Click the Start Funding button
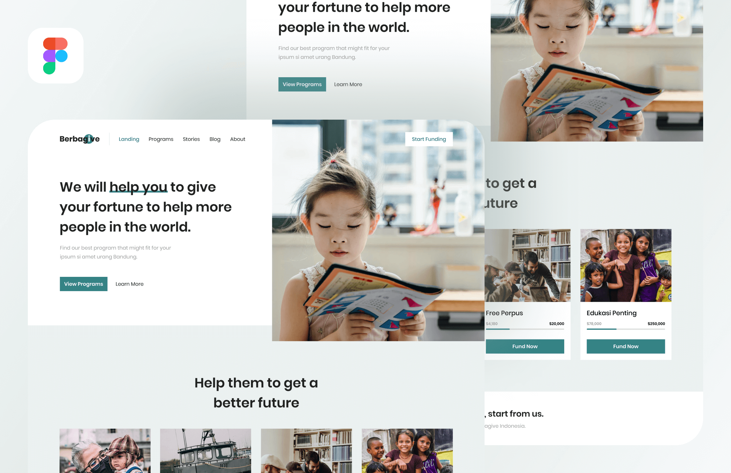 pos(429,139)
